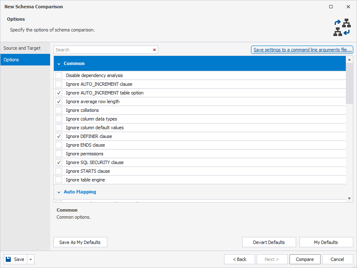357x268 pixels.
Task: Uncheck Ignore average row length
Action: [59, 101]
